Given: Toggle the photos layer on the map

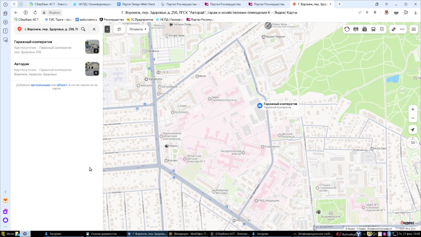Looking at the screenshot, I should [364, 29].
